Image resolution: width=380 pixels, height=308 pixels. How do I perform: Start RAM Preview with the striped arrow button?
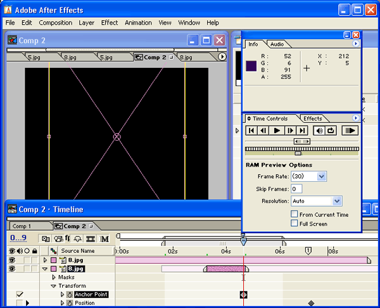[350, 131]
